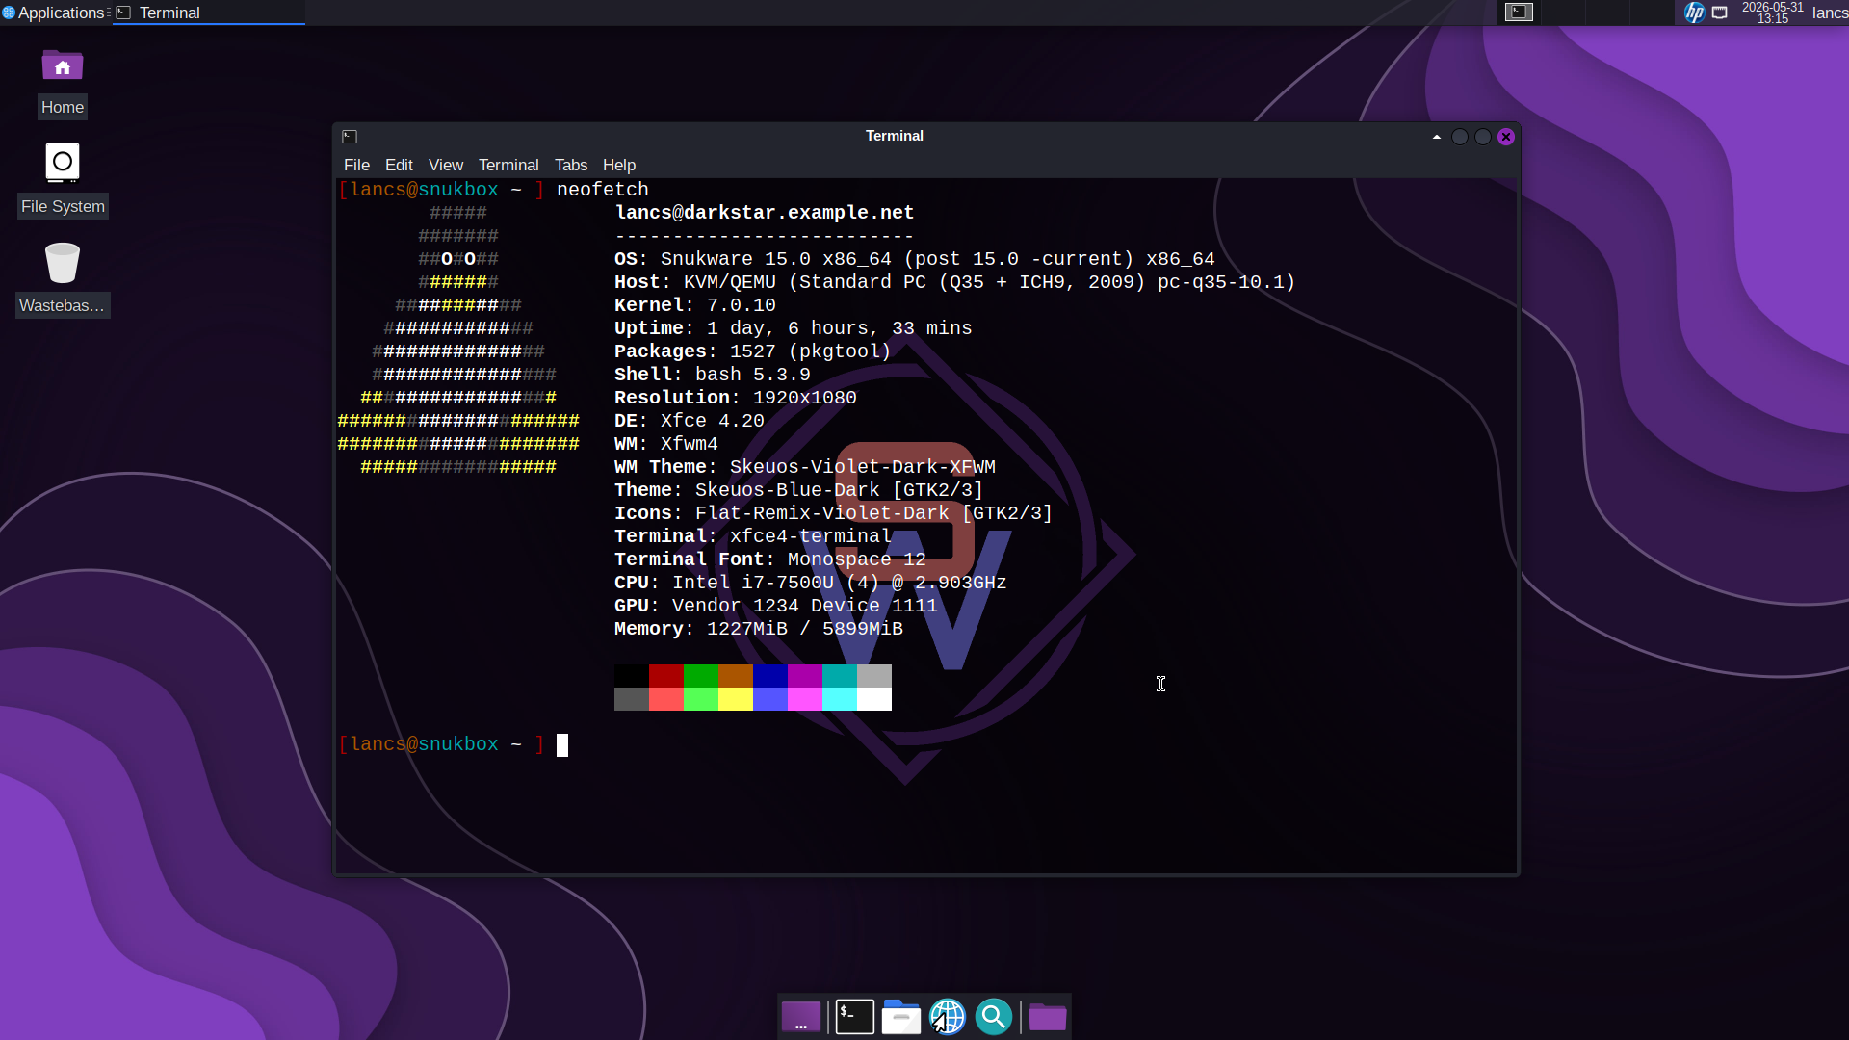Screen dimensions: 1849x1040
Task: Click the 'Icons: Flat-Remix-Violet-Dark' line
Action: [x=834, y=513]
